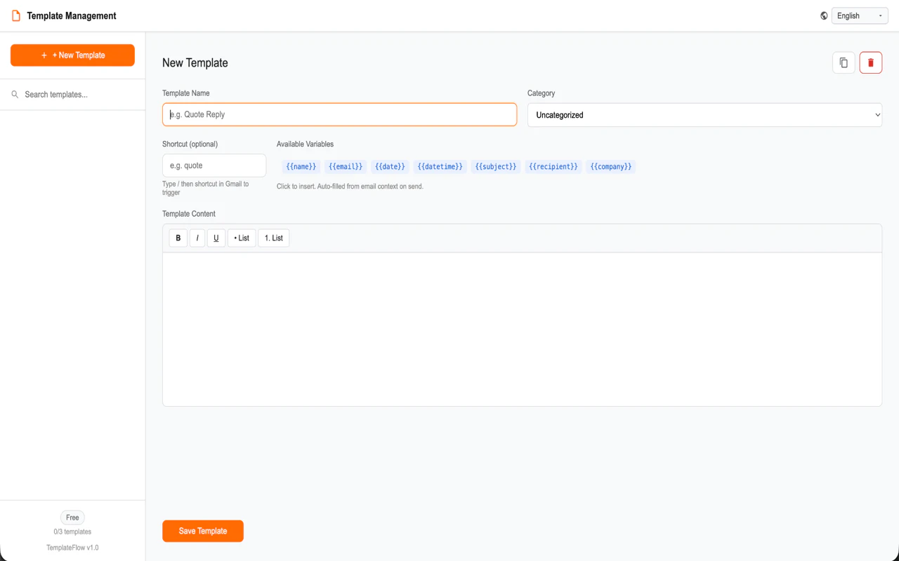
Task: Click the Template Management document logo icon
Action: click(x=16, y=15)
